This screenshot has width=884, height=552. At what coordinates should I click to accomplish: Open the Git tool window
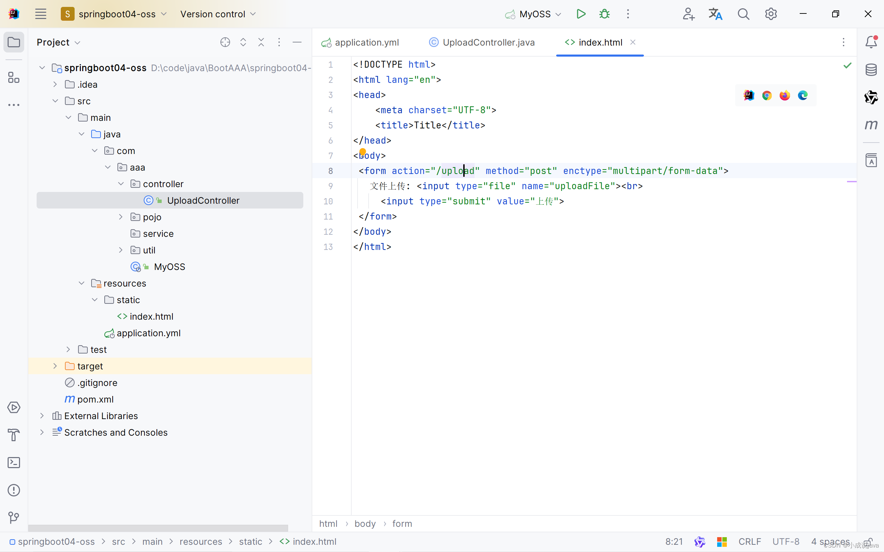(13, 517)
